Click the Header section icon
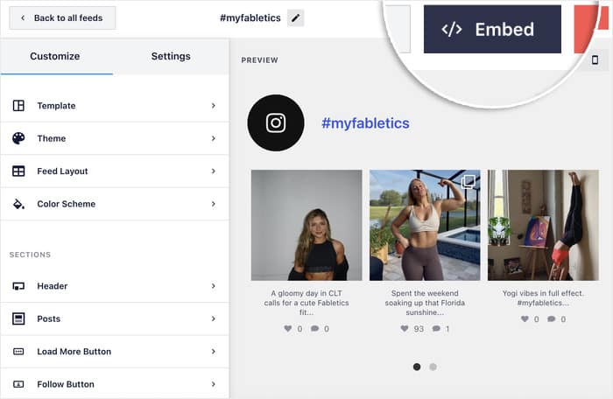This screenshot has height=399, width=613. click(18, 286)
